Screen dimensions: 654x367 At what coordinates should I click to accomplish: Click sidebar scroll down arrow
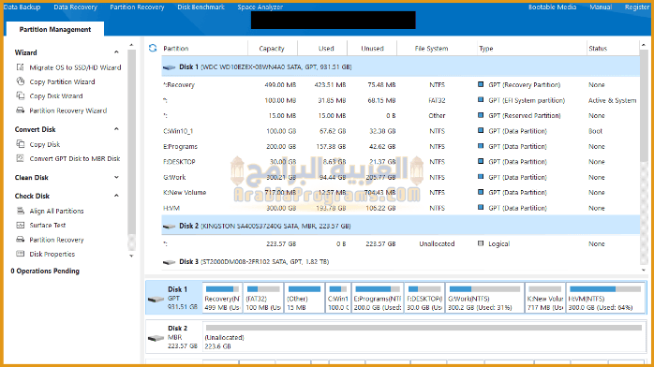(131, 256)
